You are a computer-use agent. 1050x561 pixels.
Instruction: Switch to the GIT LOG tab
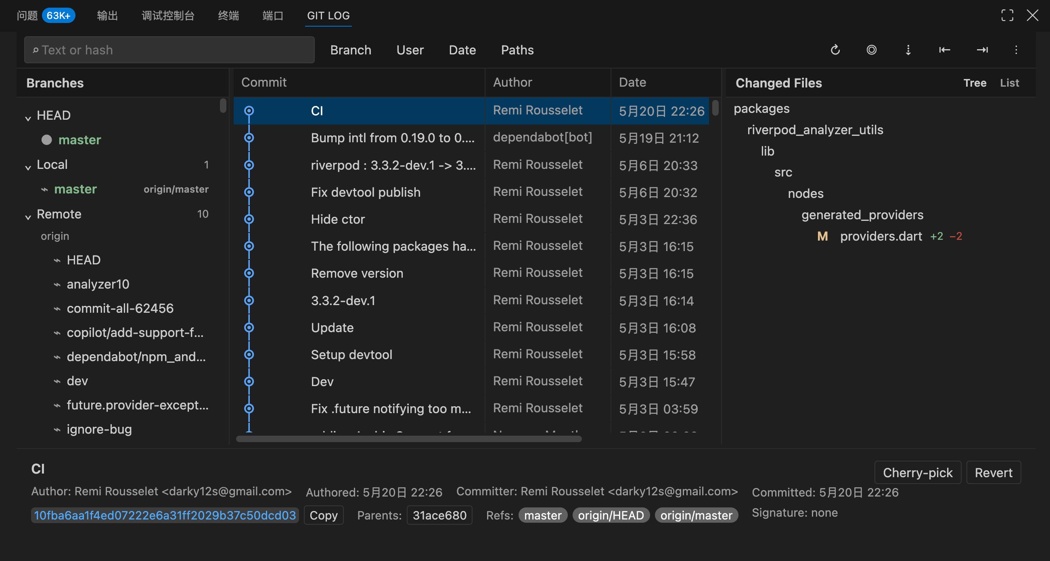(x=328, y=15)
